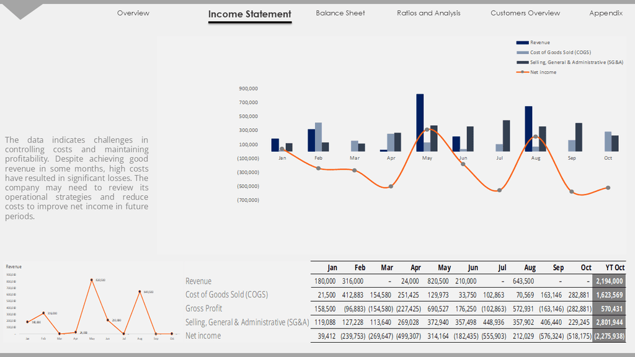Select the YT Oct net income total cell
The width and height of the screenshot is (635, 357).
tap(609, 336)
